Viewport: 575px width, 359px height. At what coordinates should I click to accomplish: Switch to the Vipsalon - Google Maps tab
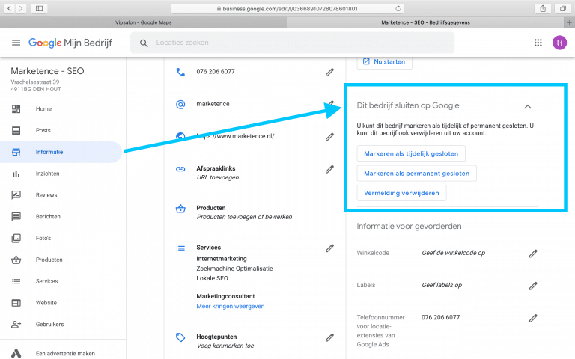(x=144, y=22)
